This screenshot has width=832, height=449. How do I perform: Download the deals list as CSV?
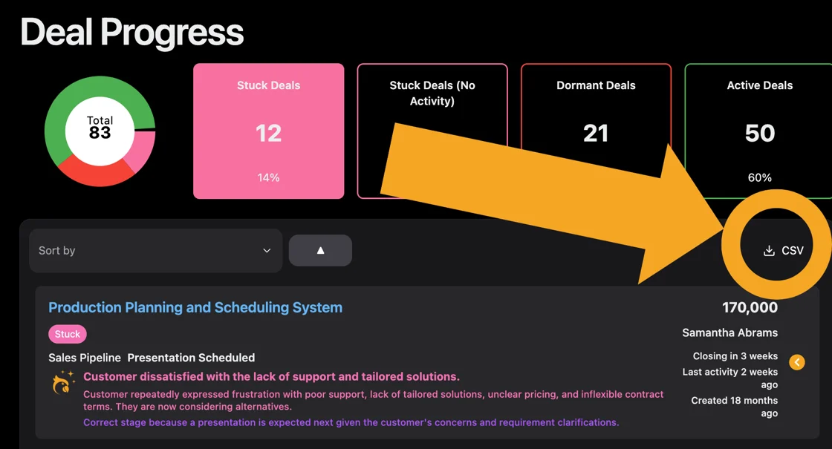tap(784, 250)
